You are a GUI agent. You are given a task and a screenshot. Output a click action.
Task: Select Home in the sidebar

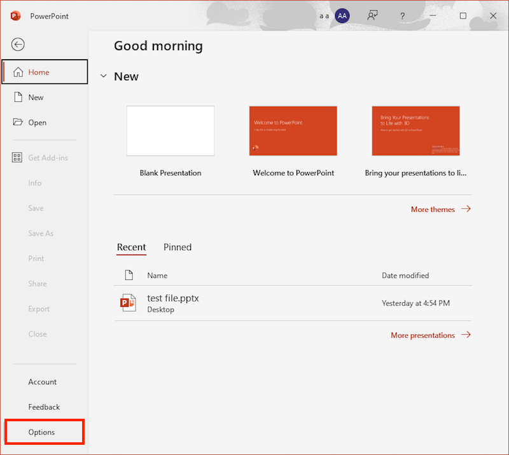[45, 72]
